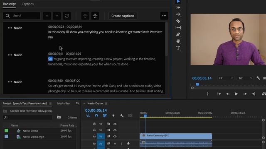Toggle Snap in timeline
The height and width of the screenshot is (149, 266).
[x=96, y=115]
